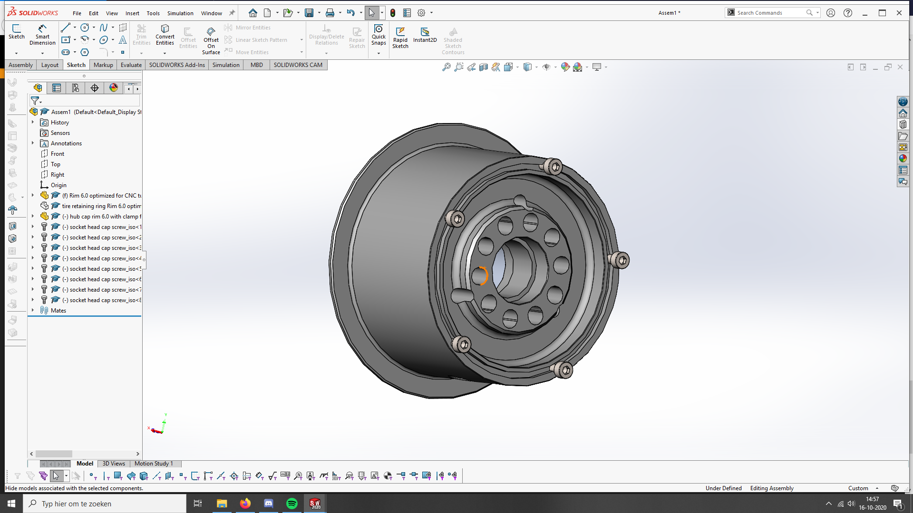Click the Rebuild traffic light icon

point(393,13)
